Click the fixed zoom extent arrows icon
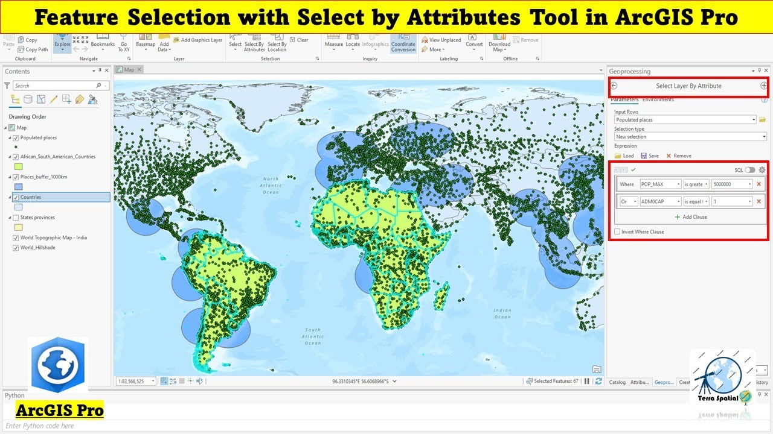773x434 pixels. tap(80, 40)
